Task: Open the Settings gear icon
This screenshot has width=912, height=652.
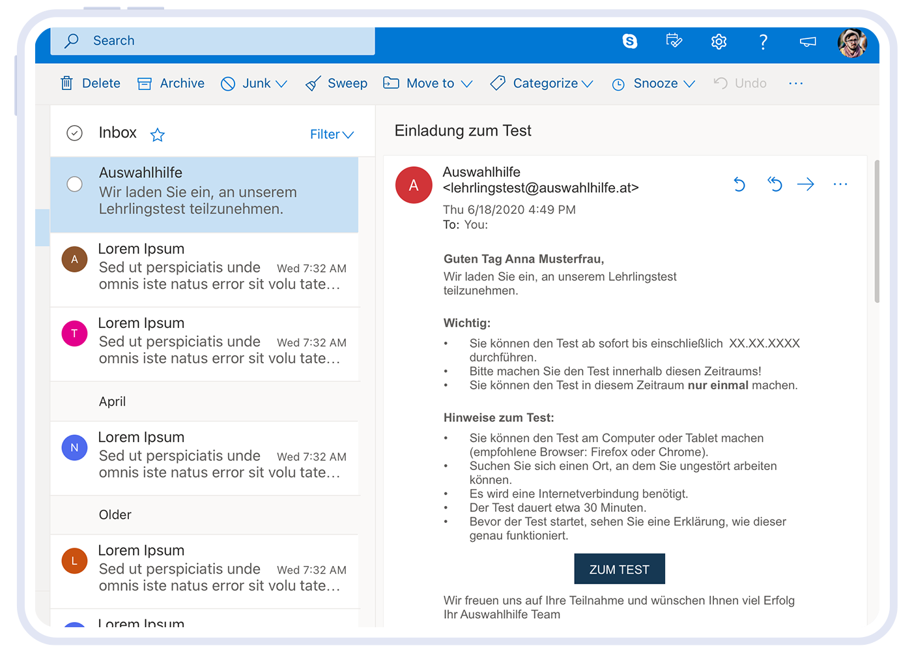Action: pyautogui.click(x=719, y=42)
